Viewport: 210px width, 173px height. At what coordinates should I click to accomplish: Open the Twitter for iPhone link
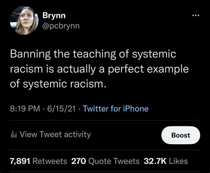pos(116,109)
